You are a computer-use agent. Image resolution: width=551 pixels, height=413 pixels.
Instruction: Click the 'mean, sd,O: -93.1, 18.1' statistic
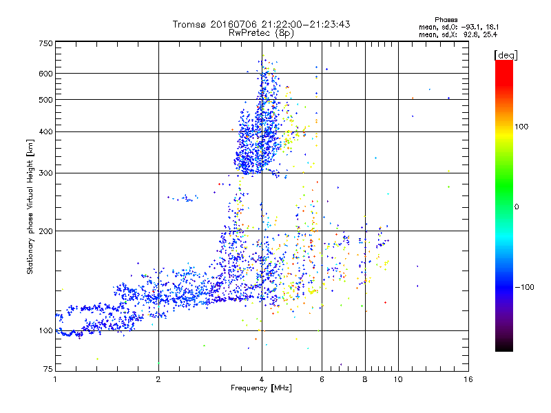tap(459, 27)
